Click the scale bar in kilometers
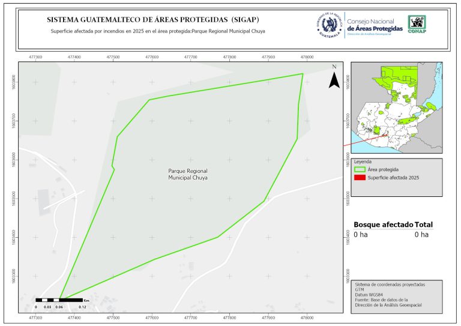461x326 pixels. point(59,299)
